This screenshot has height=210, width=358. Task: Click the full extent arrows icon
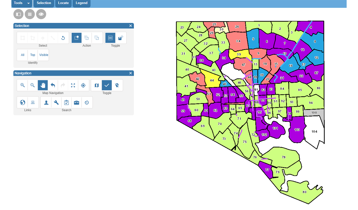pyautogui.click(x=73, y=85)
